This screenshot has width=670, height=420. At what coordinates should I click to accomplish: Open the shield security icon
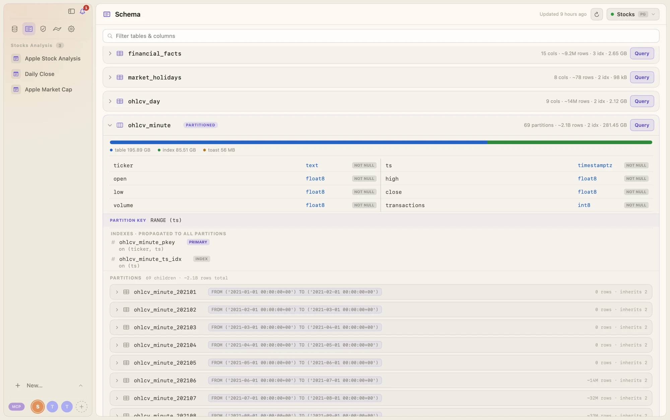click(x=43, y=29)
